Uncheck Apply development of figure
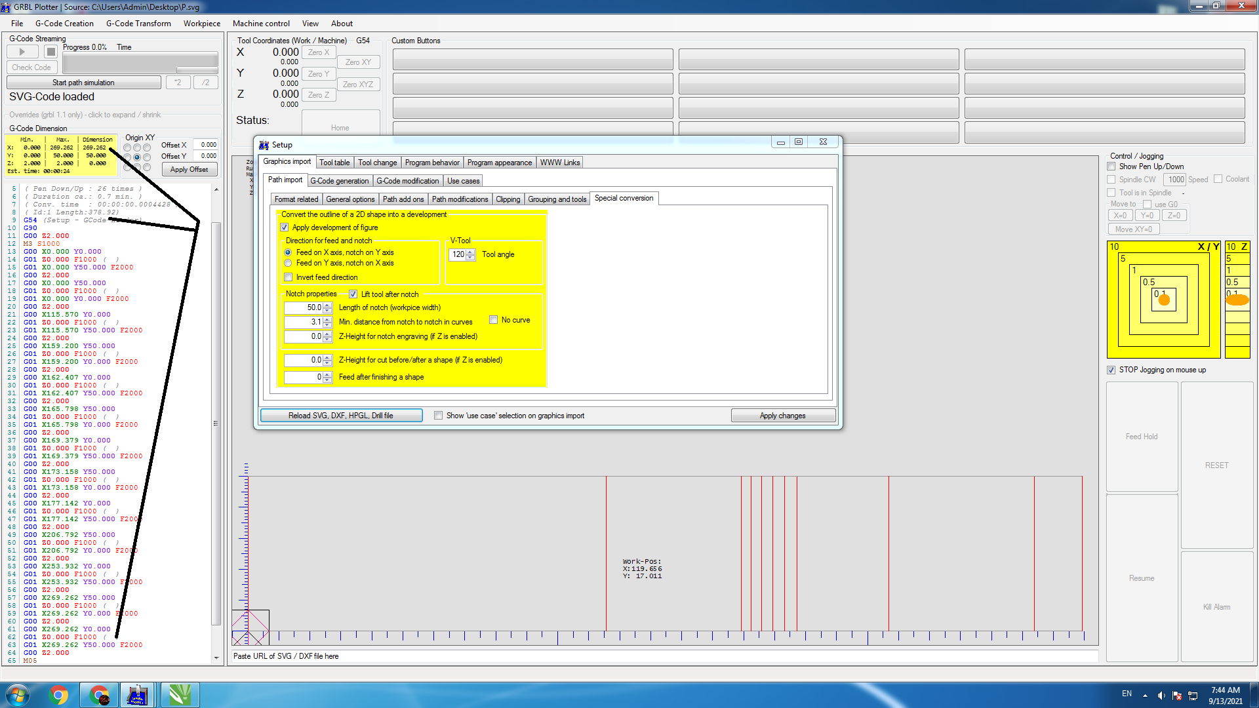This screenshot has height=708, width=1259. [x=285, y=227]
